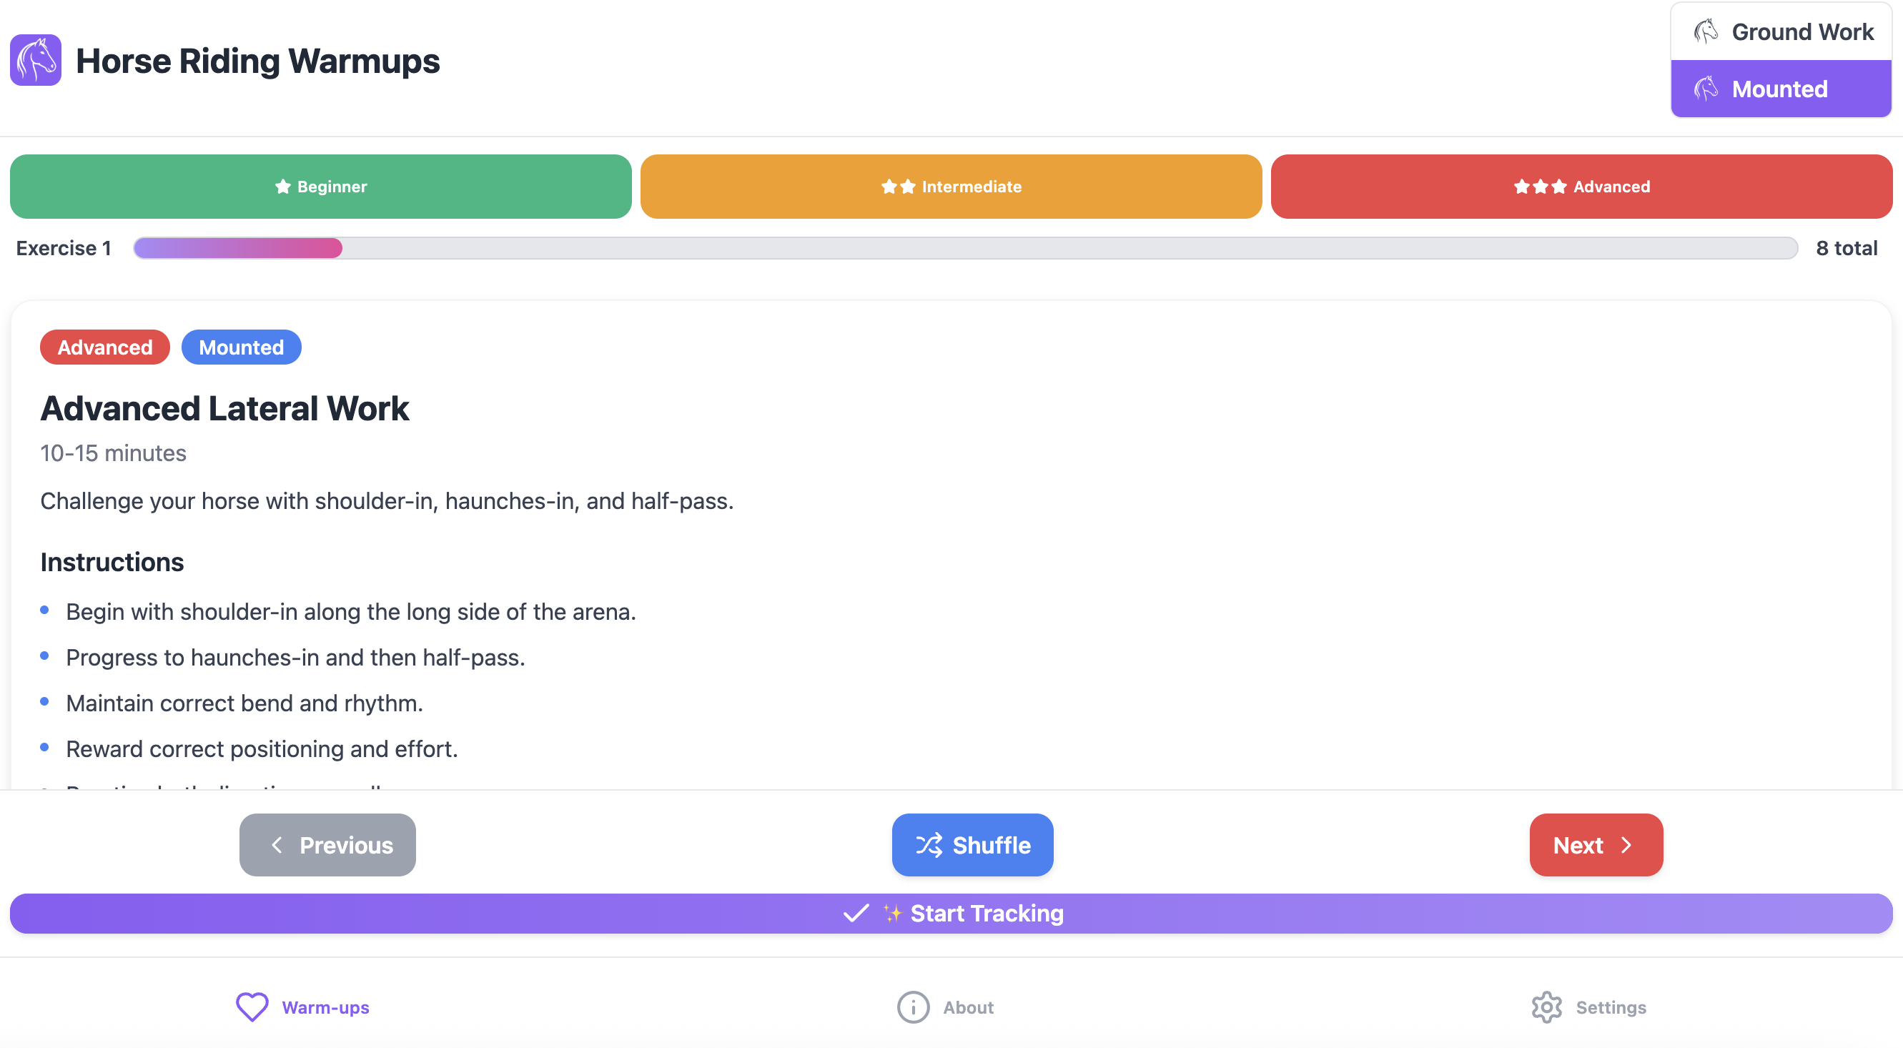Image resolution: width=1903 pixels, height=1048 pixels.
Task: Click the blue Mounted tag badge
Action: [241, 347]
